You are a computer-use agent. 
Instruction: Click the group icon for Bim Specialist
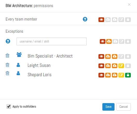[19, 55]
